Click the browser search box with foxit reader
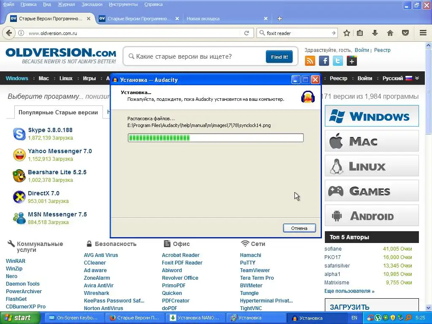Image resolution: width=432 pixels, height=324 pixels. pos(297,33)
